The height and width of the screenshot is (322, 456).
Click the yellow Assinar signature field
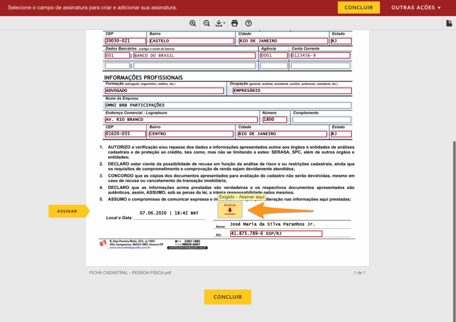point(230,210)
